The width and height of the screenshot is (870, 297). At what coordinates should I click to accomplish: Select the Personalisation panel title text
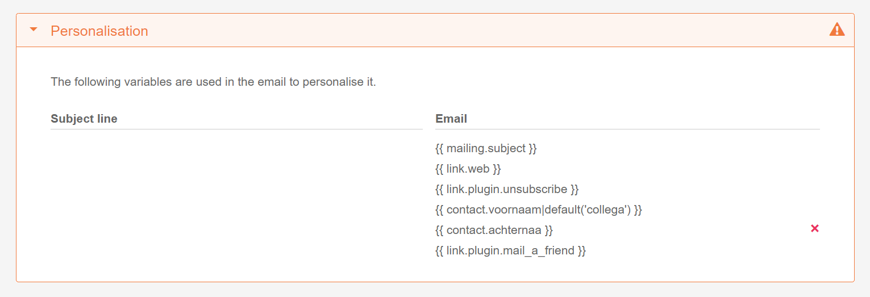[99, 31]
